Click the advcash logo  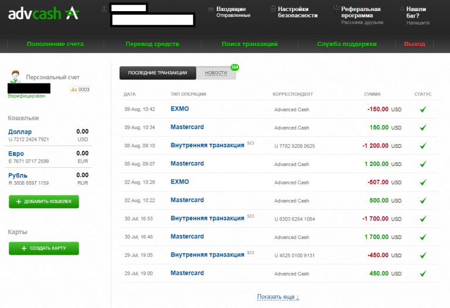coord(43,13)
